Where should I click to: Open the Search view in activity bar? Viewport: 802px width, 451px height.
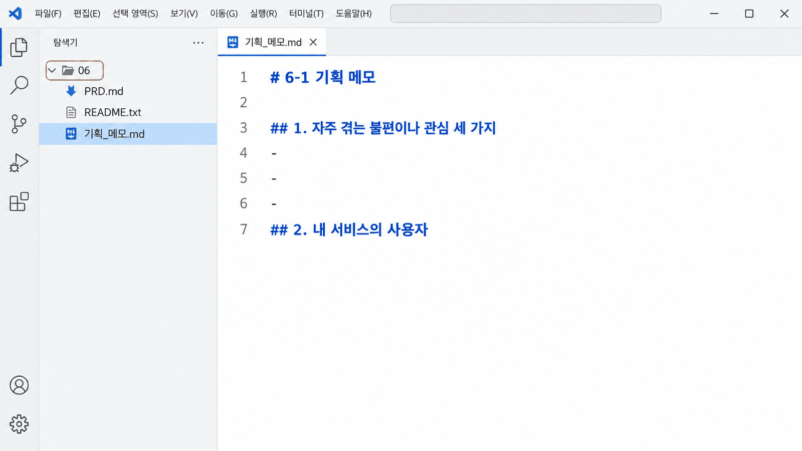(19, 85)
